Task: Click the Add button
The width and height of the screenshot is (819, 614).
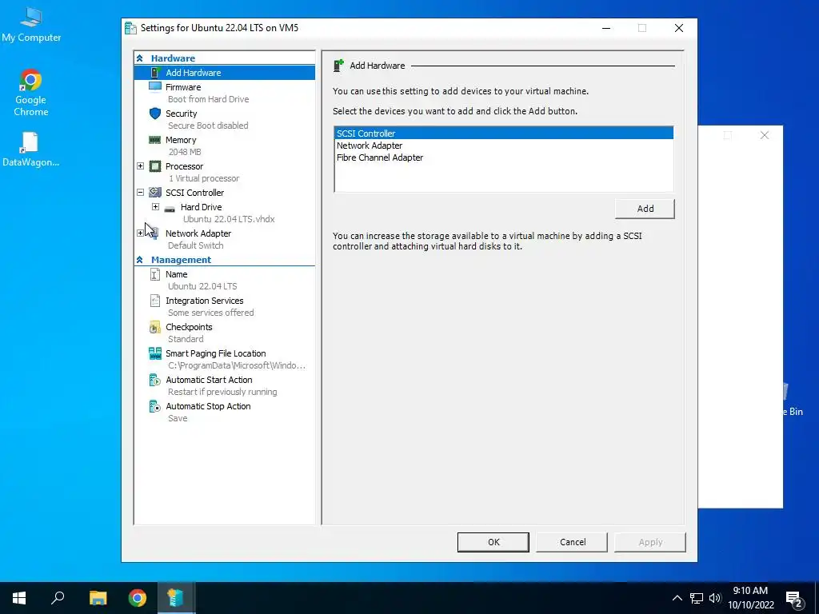Action: 645,209
